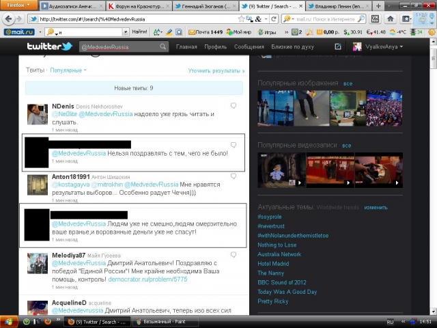This screenshot has height=328, width=437.
Task: Expand the mail.ru toolbar search dropdown
Action: (x=126, y=32)
